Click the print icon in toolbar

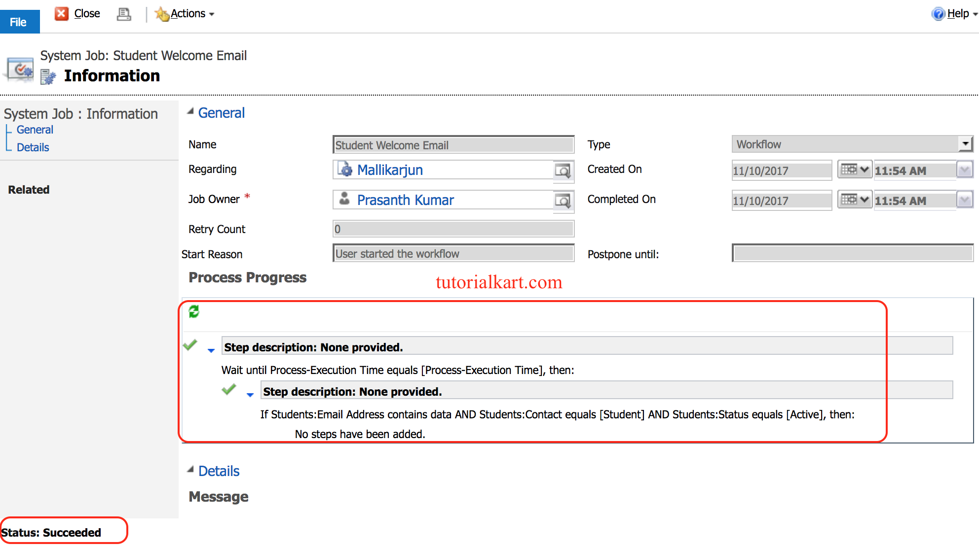click(123, 14)
